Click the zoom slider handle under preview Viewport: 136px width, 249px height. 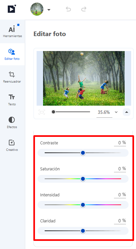[53, 112]
